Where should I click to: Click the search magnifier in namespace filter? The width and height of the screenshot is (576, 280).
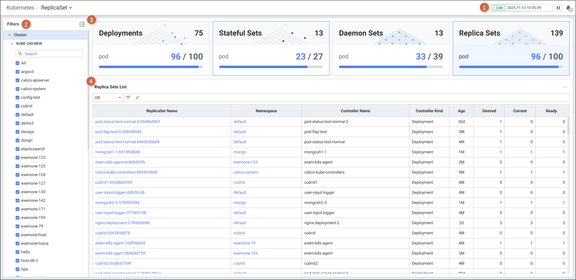click(20, 54)
